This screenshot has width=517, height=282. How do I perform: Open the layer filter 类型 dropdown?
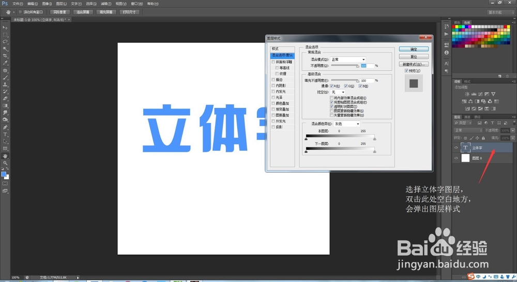point(464,123)
